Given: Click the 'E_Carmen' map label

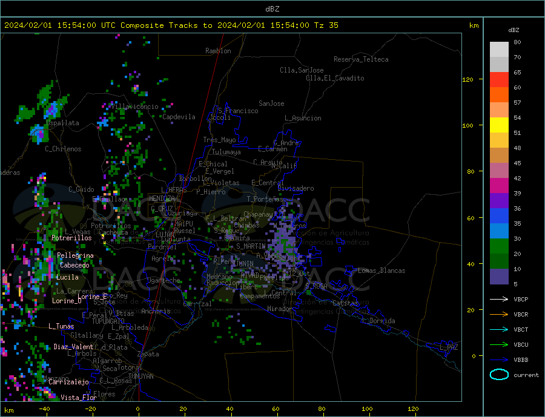Looking at the screenshot, I should click(273, 149).
